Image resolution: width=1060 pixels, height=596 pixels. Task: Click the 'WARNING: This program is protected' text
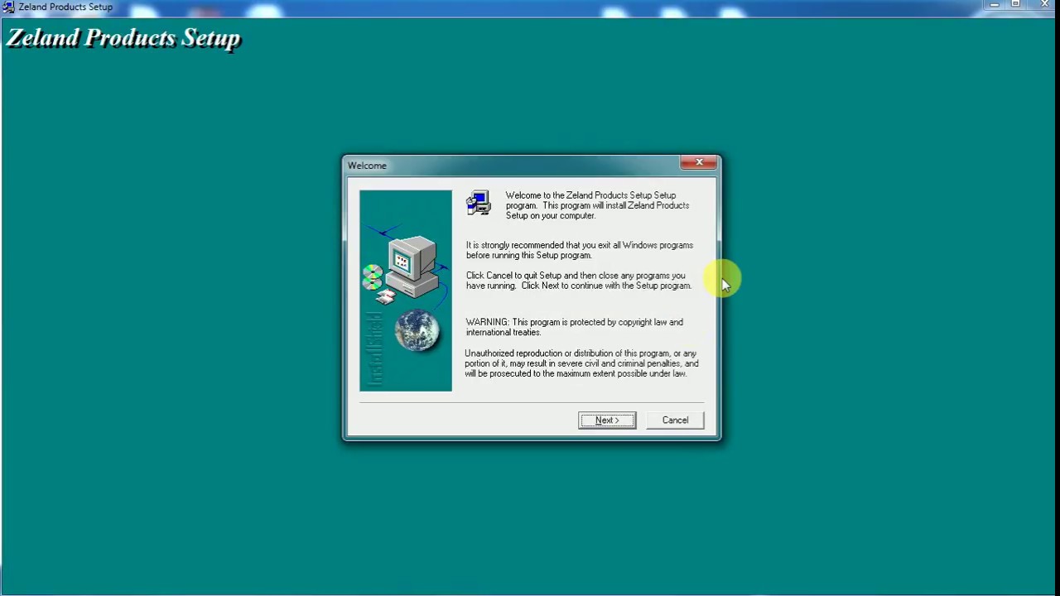click(x=575, y=327)
